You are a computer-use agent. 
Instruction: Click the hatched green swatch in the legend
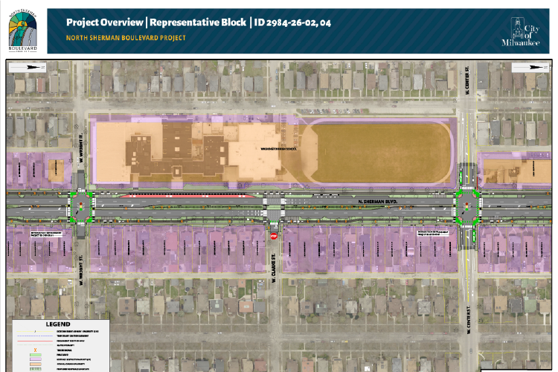coord(35,369)
